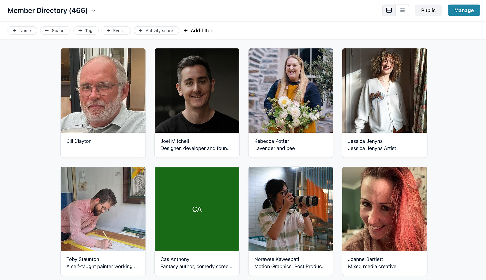Add an Activity score filter
The image size is (486, 280).
point(157,31)
